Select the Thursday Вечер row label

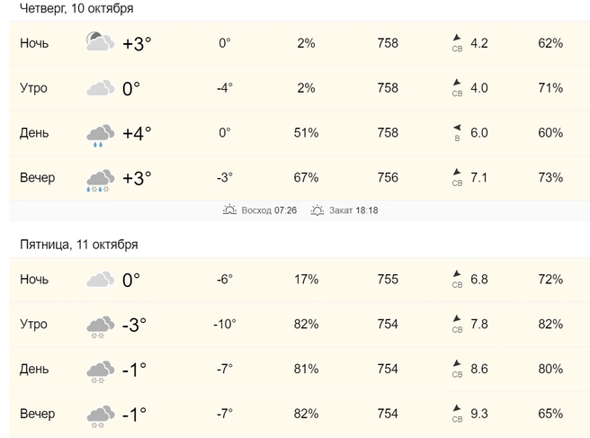(x=37, y=178)
